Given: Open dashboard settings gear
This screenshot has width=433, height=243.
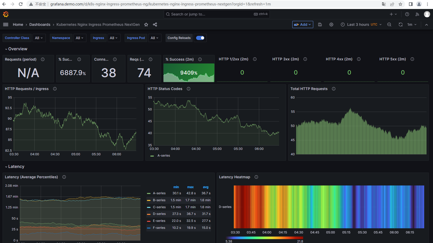Looking at the screenshot, I should [331, 25].
